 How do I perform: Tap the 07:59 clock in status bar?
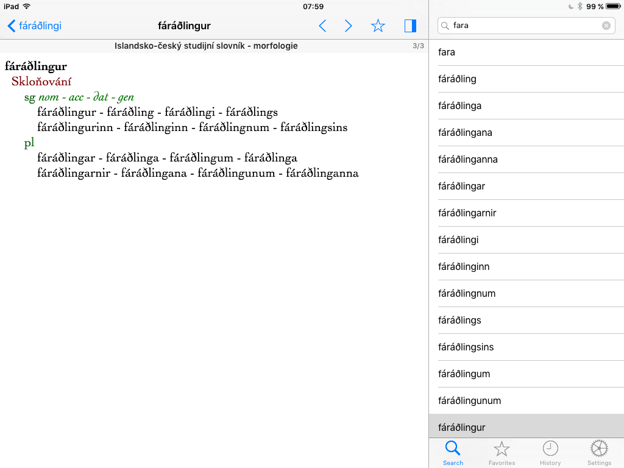point(313,6)
